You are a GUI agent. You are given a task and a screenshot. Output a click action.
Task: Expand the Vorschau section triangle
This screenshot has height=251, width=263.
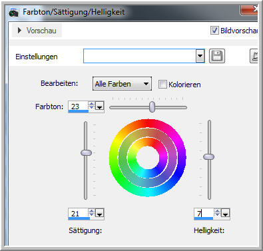tap(19, 31)
